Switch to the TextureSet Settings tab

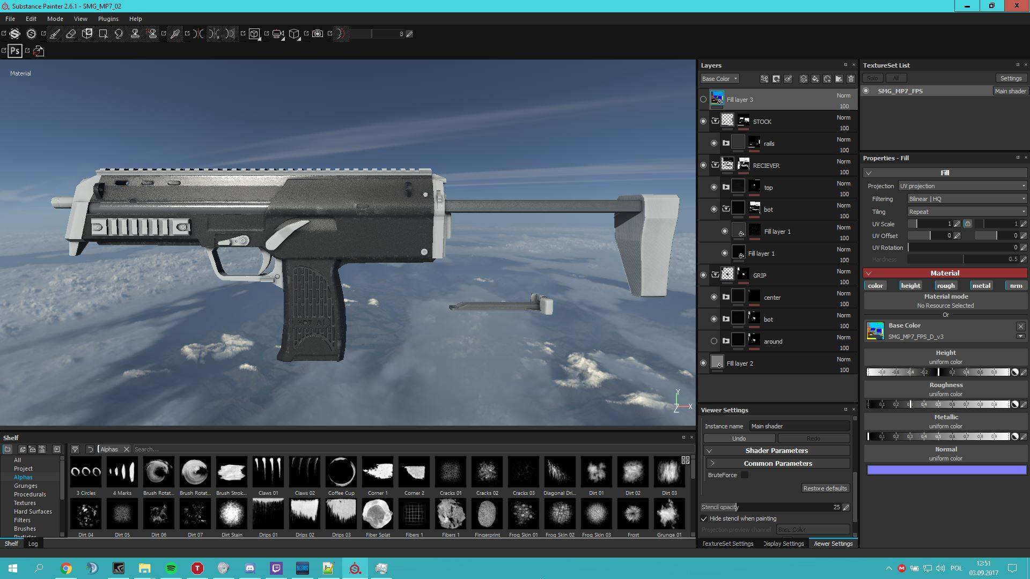(727, 544)
